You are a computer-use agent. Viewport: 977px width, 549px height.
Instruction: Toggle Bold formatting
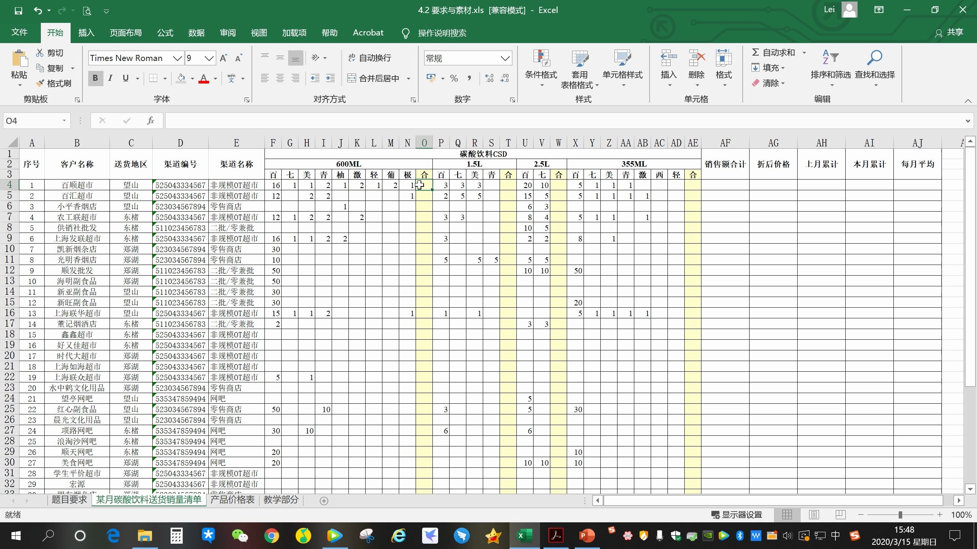pyautogui.click(x=95, y=78)
